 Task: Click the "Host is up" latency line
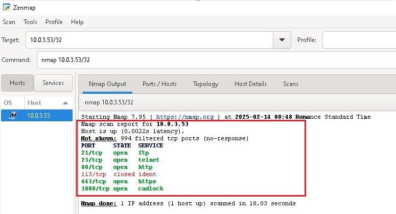(132, 131)
